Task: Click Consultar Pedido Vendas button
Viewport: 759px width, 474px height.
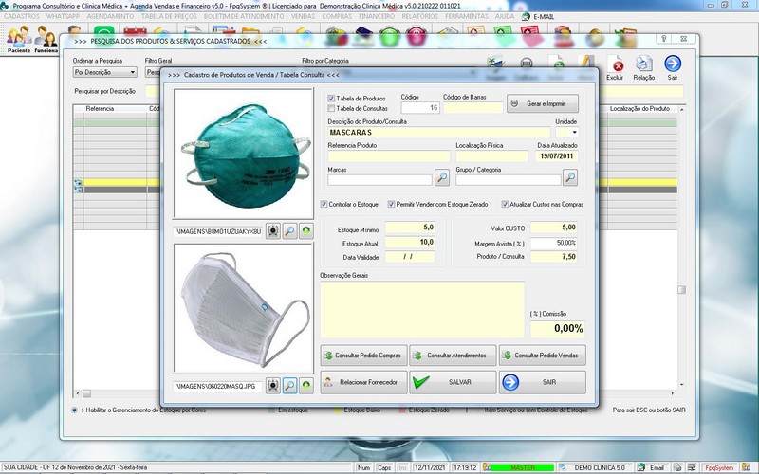Action: pos(542,355)
